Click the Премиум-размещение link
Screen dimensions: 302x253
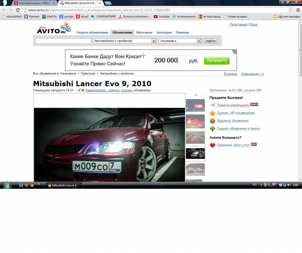233,105
